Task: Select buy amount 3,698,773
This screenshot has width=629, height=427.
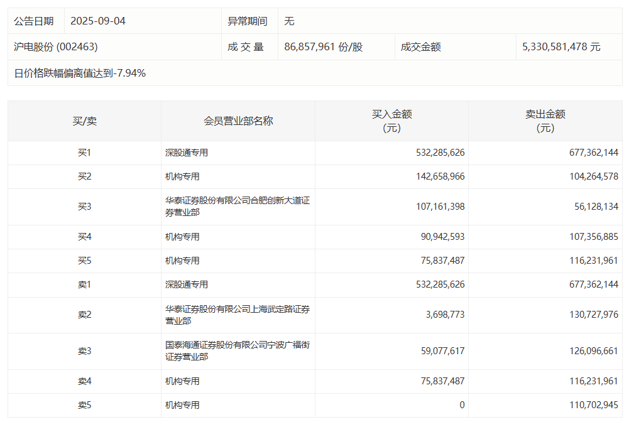Action: pos(445,315)
